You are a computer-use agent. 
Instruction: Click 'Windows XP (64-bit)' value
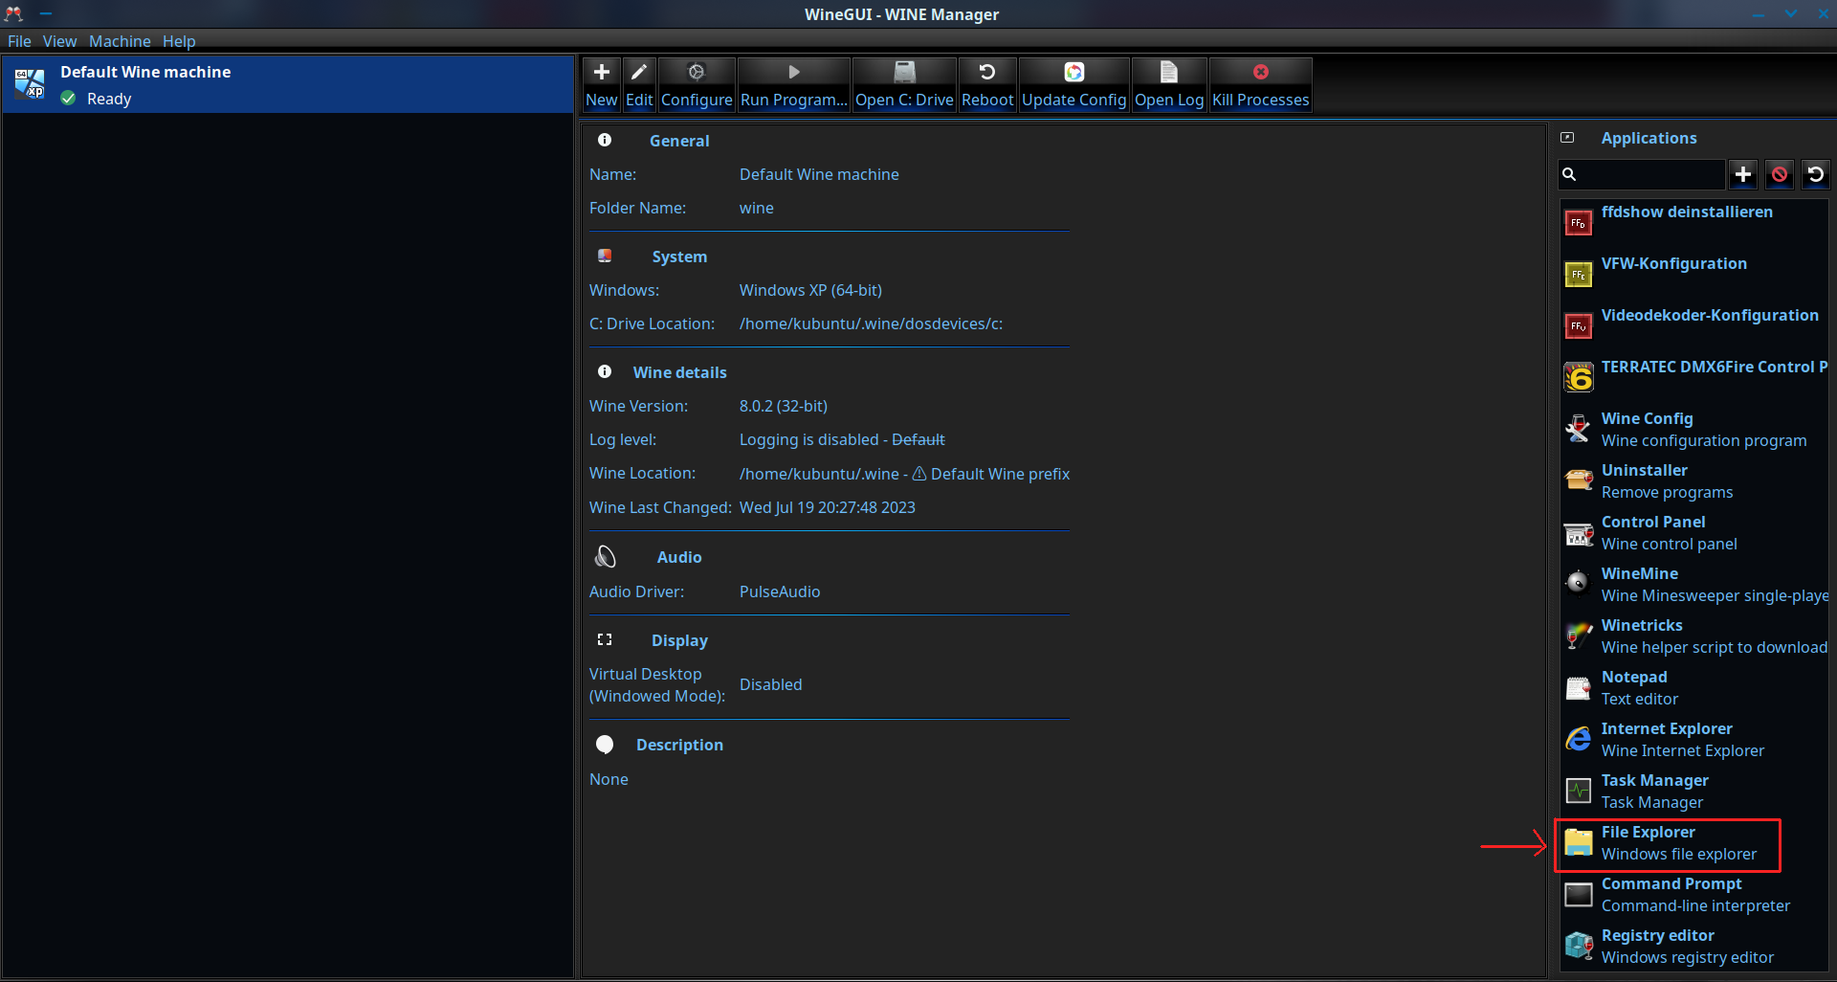tap(810, 290)
